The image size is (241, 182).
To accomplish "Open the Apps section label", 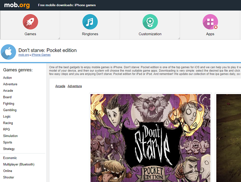I will 210,34.
